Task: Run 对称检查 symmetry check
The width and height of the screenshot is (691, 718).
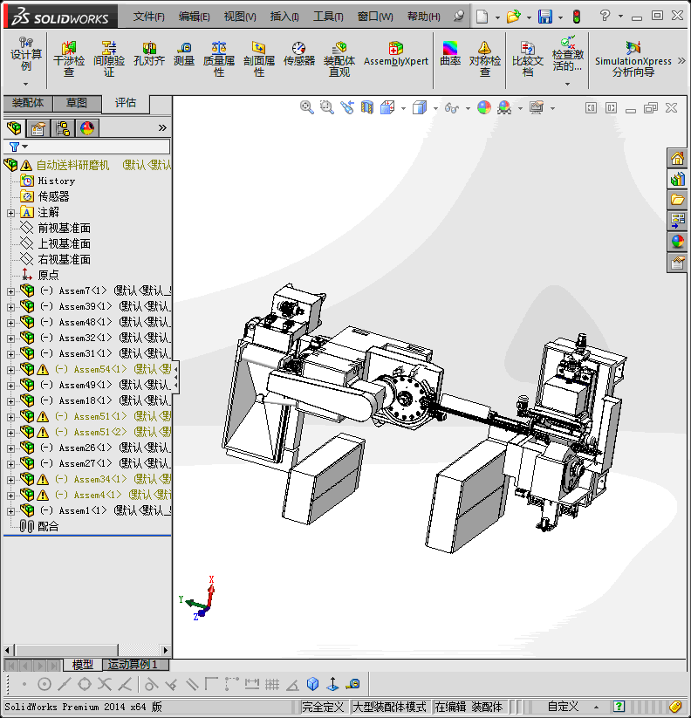Action: (x=485, y=59)
